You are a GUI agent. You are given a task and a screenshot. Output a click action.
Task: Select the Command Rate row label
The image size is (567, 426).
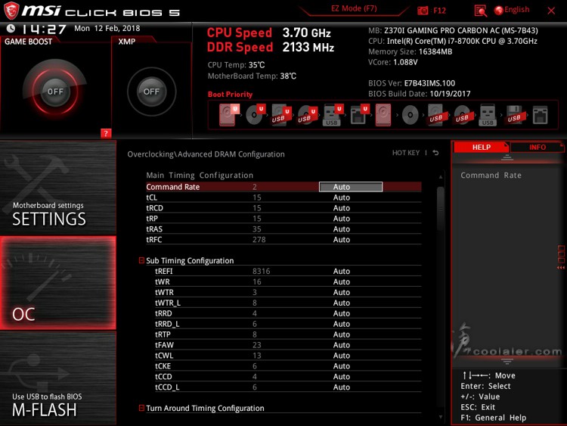click(x=172, y=187)
